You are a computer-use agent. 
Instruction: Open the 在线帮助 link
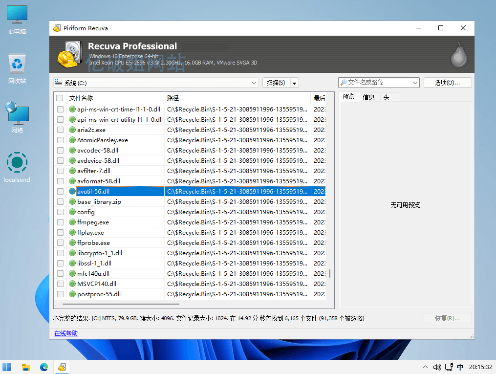pos(66,333)
